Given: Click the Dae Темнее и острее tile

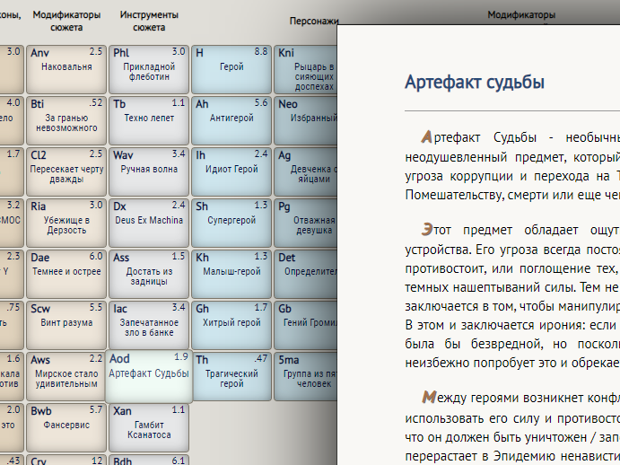Looking at the screenshot, I should point(66,274).
